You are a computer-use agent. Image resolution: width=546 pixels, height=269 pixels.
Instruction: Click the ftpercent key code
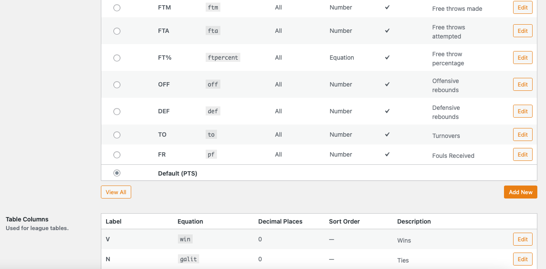pos(223,58)
